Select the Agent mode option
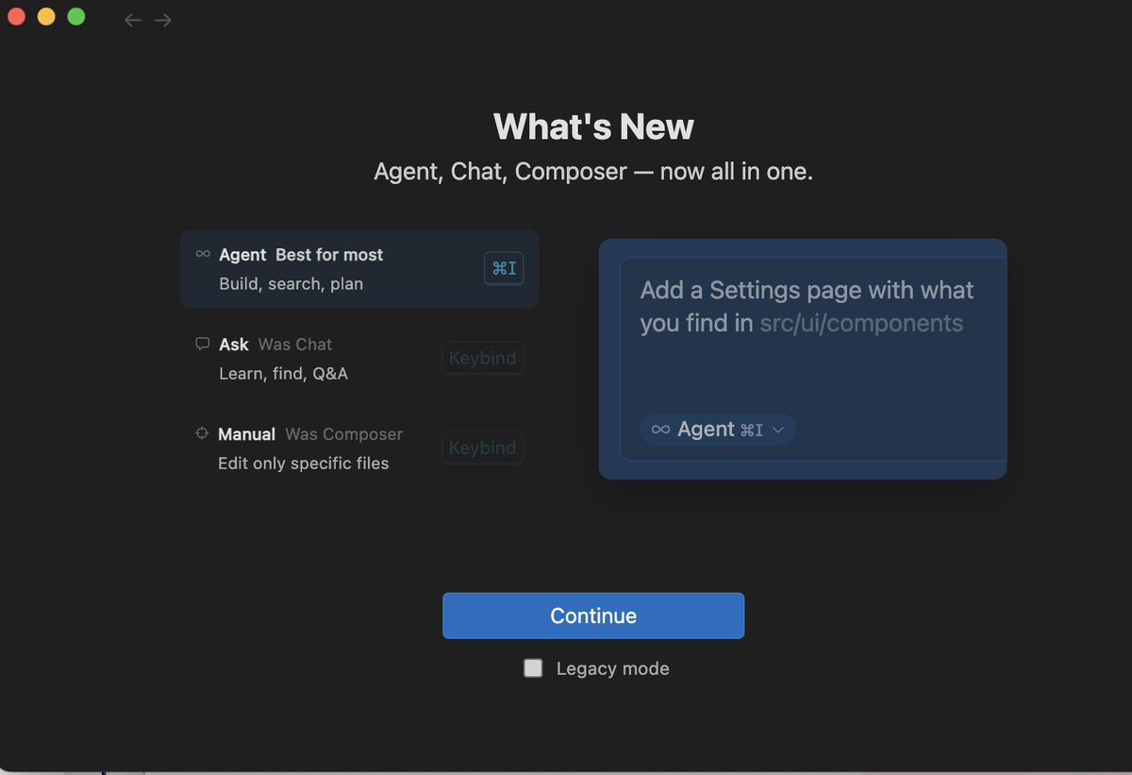Image resolution: width=1132 pixels, height=775 pixels. [359, 269]
